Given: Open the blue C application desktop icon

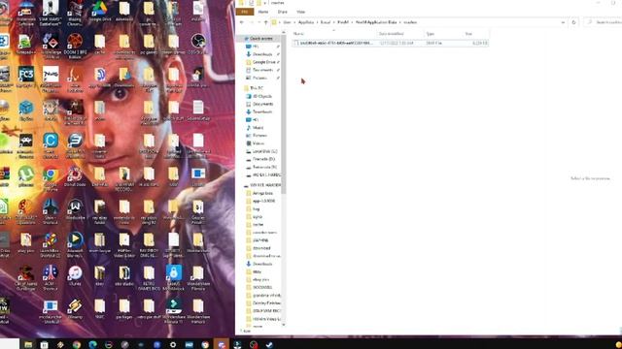Looking at the screenshot, I should pos(51,144).
